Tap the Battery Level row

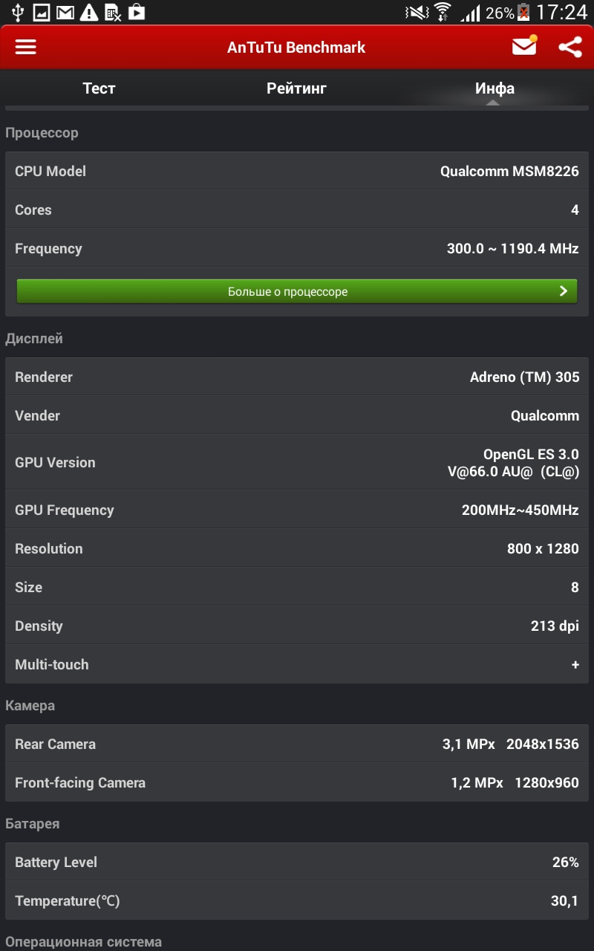[297, 862]
